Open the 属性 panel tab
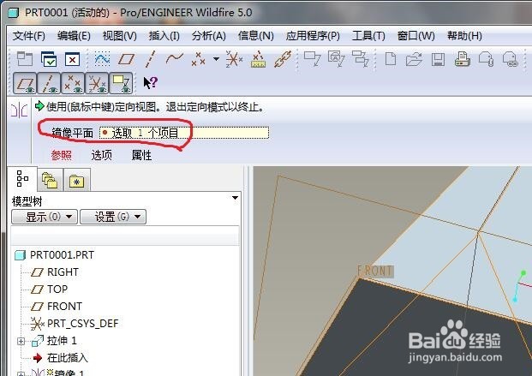This screenshot has height=376, width=532. tap(141, 155)
